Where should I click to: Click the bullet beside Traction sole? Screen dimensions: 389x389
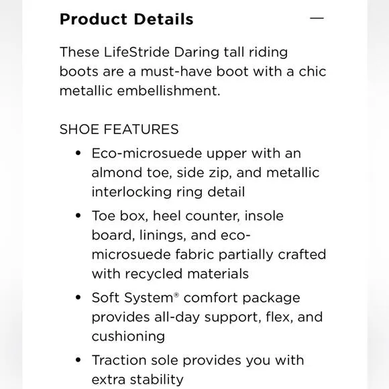[x=78, y=360]
